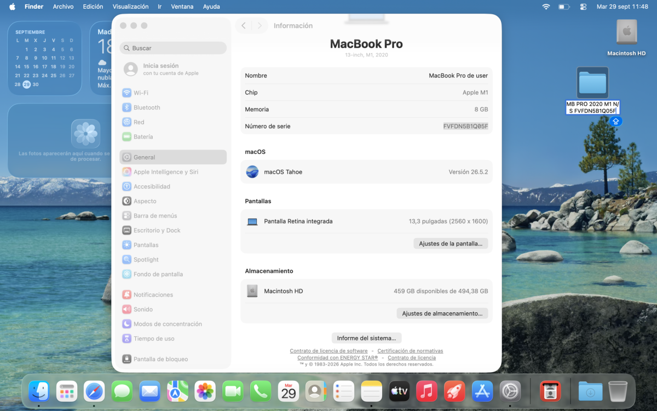
Task: Open Contrato de licencia de software link
Action: tap(328, 351)
